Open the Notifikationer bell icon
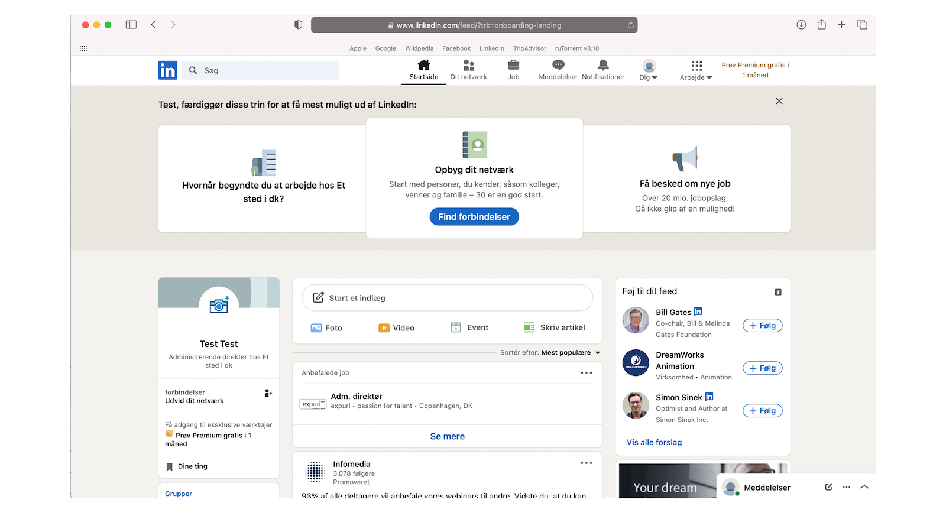 pos(602,67)
